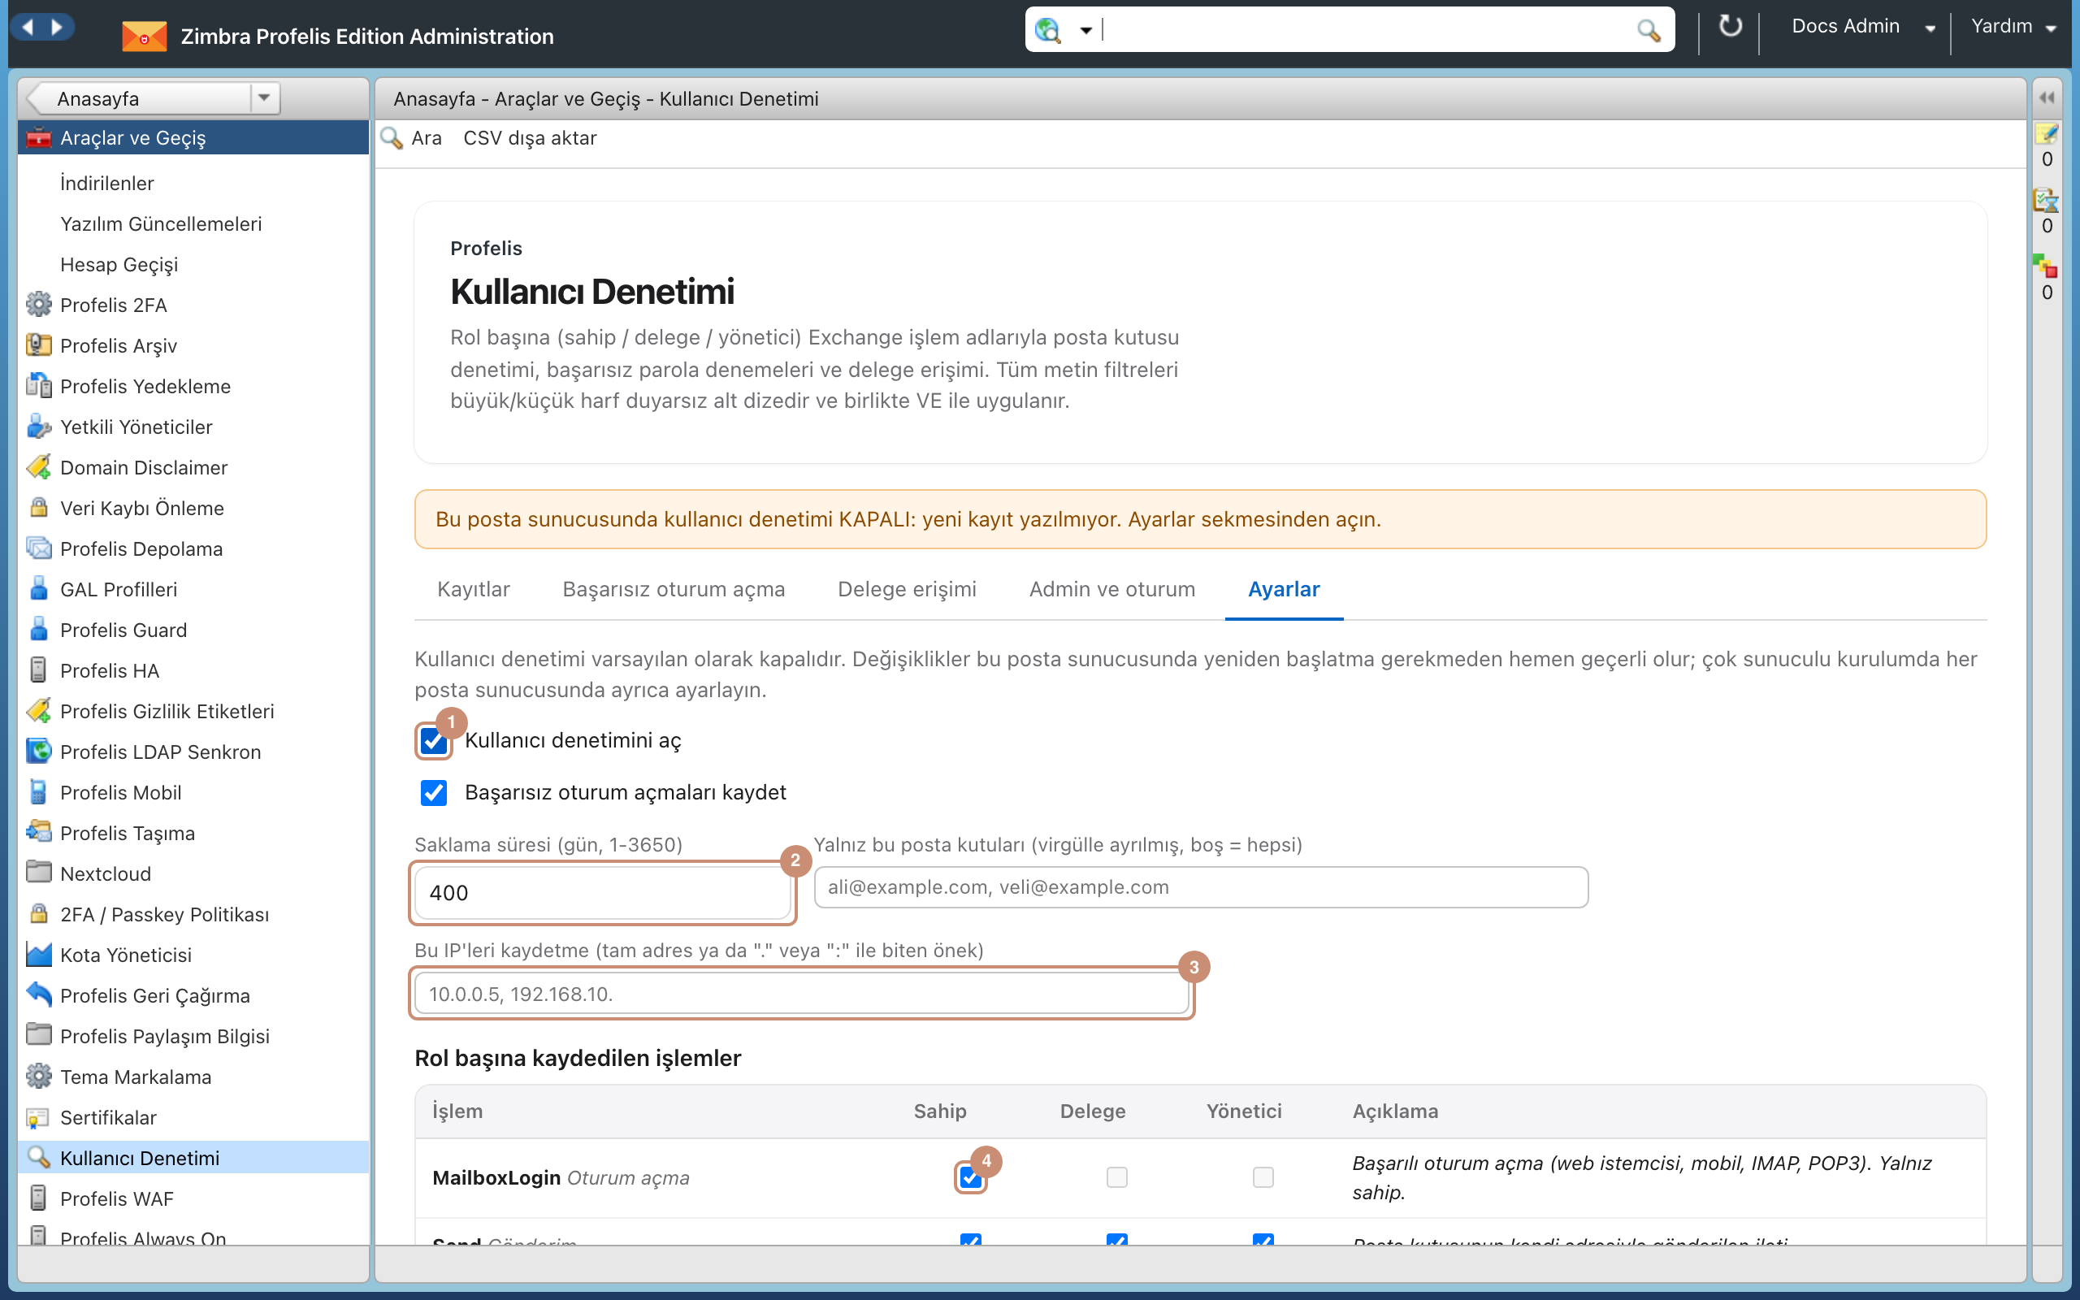The width and height of the screenshot is (2080, 1300).
Task: Open Profelis 2FA gear icon
Action: [39, 305]
